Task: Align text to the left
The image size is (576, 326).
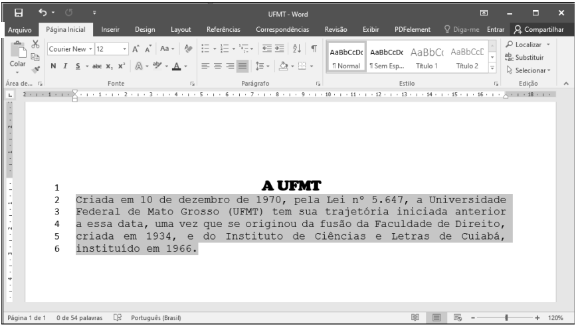Action: pyautogui.click(x=205, y=66)
